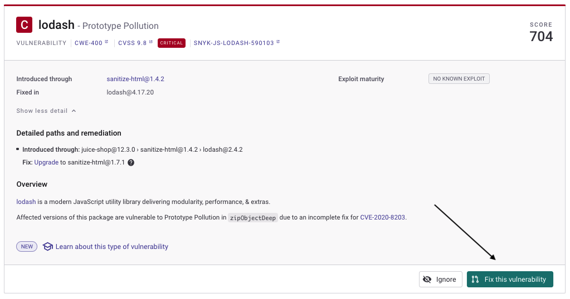Click the question mark help icon
Screen dimensions: 570x299
point(131,163)
